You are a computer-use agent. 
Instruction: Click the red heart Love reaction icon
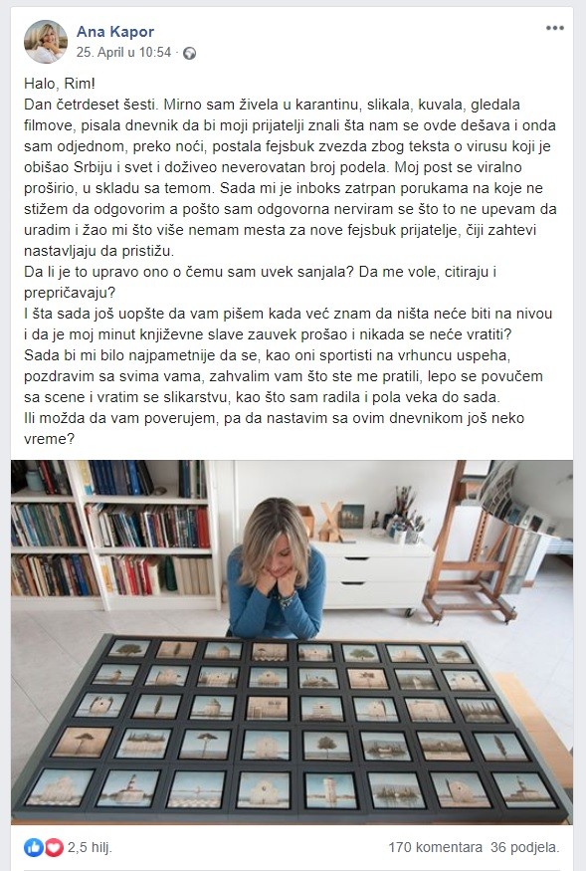click(x=54, y=847)
